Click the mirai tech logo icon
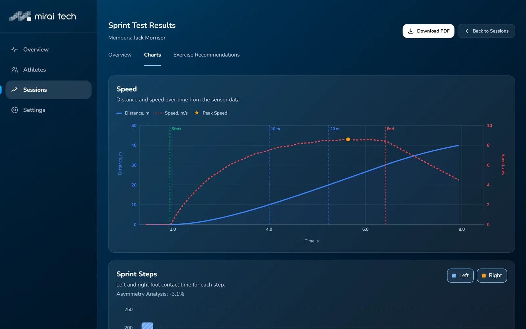 click(x=20, y=16)
